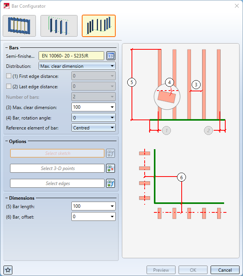
Task: Select the framed bars configuration icon
Action: [x=19, y=26]
